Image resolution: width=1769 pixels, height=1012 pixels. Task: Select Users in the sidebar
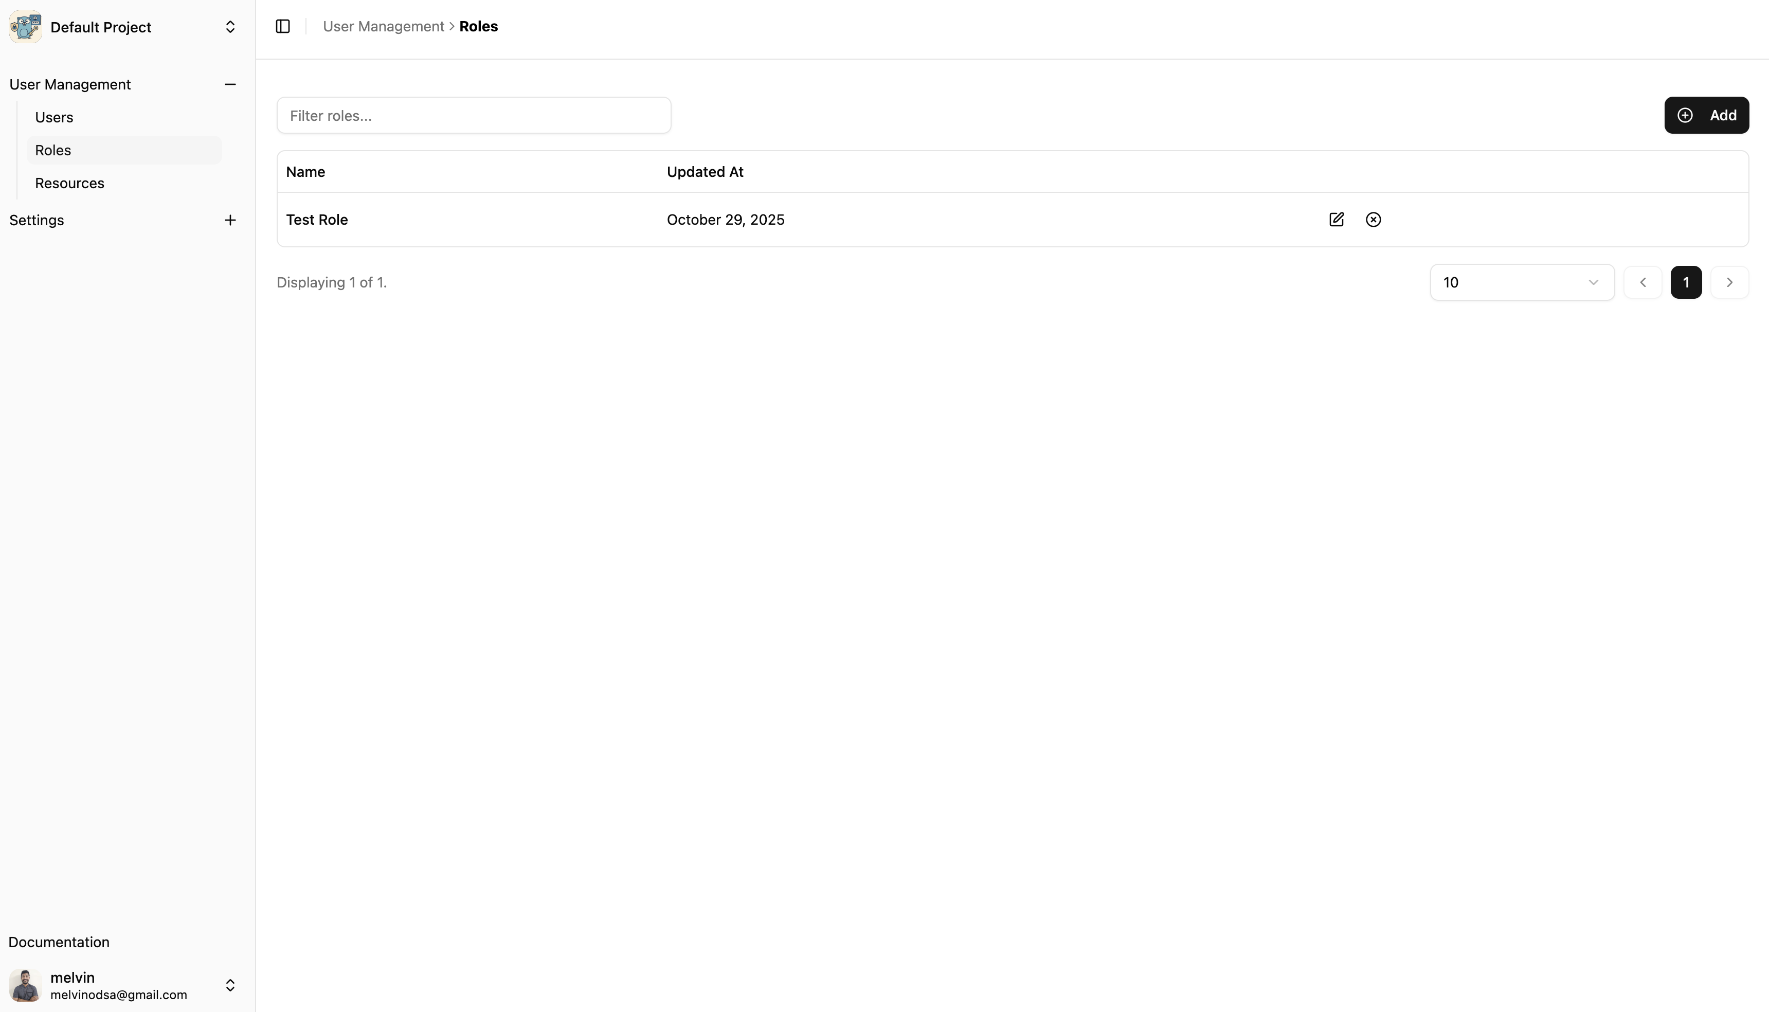pyautogui.click(x=53, y=117)
